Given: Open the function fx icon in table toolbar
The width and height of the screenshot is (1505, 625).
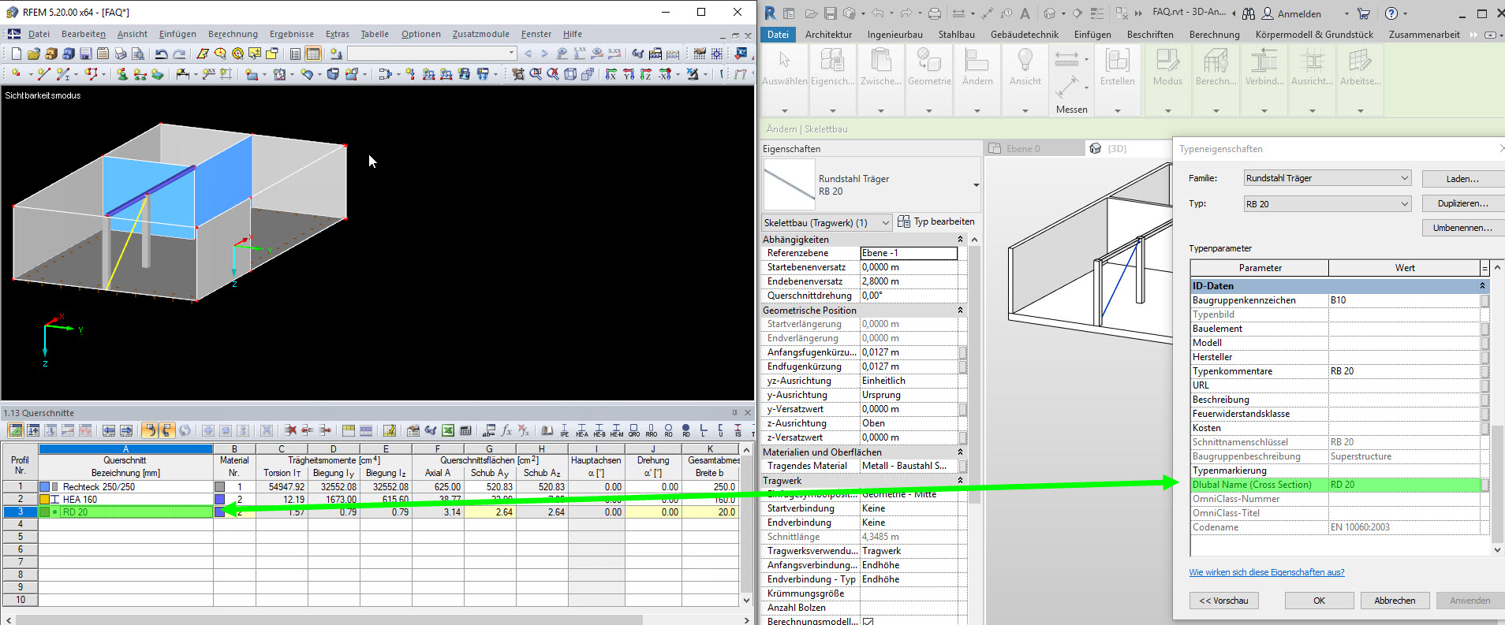Looking at the screenshot, I should tap(506, 430).
